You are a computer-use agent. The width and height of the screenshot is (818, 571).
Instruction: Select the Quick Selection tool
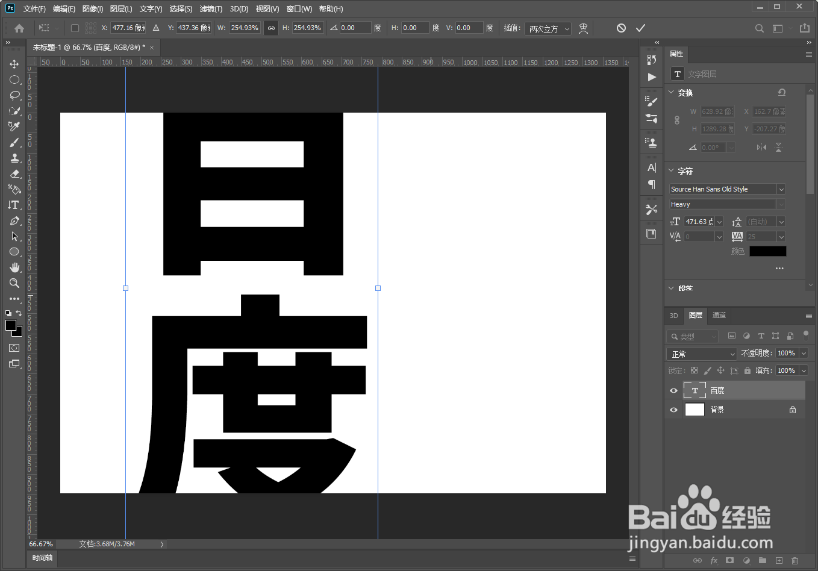[x=14, y=111]
